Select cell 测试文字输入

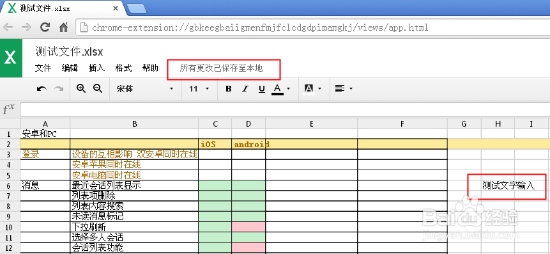point(508,186)
